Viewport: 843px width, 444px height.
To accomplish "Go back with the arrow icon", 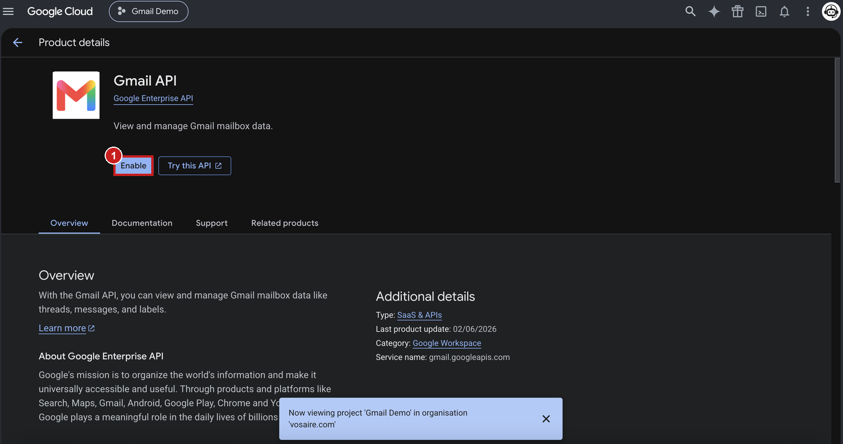I will [18, 43].
